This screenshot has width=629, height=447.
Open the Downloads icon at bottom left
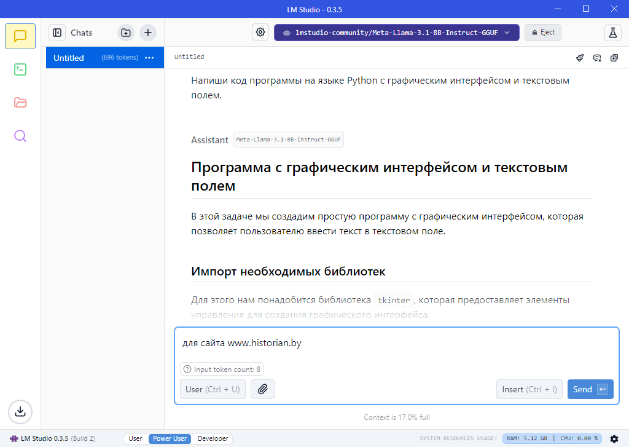point(20,411)
